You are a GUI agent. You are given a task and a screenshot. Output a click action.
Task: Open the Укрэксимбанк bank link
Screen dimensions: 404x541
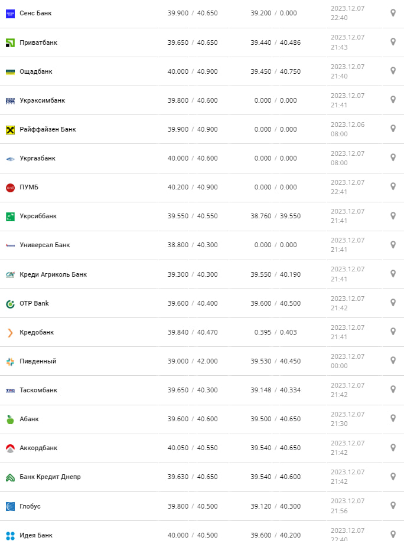click(42, 100)
